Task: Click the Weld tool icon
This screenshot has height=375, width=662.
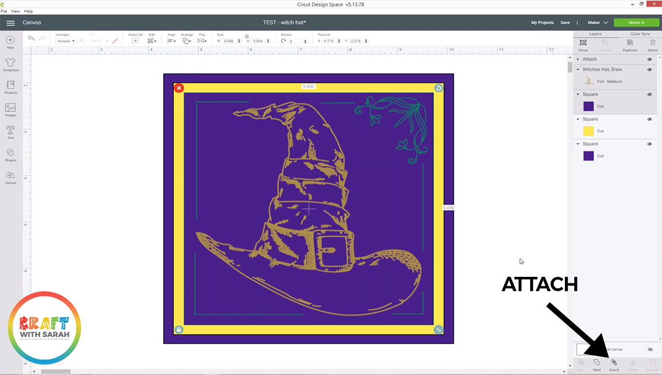Action: coord(597,363)
